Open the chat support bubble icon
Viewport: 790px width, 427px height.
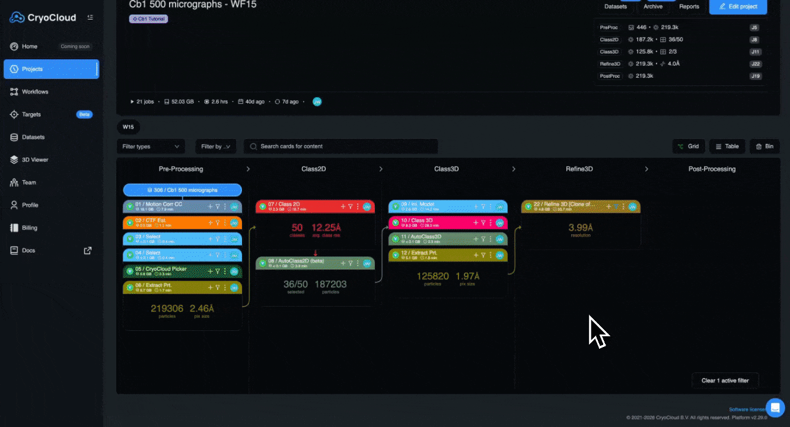[x=775, y=407]
